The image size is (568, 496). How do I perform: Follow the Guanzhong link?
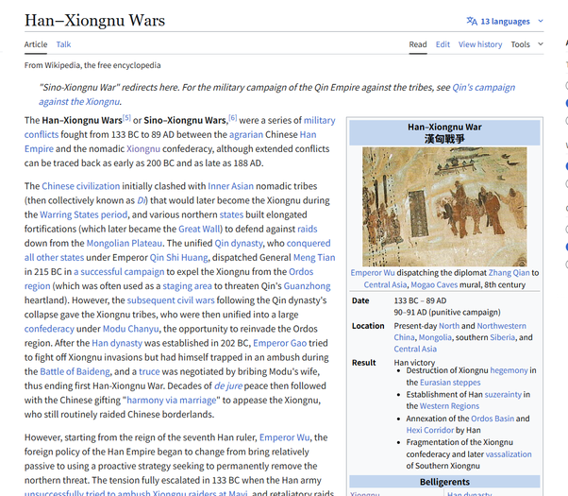[x=307, y=286]
